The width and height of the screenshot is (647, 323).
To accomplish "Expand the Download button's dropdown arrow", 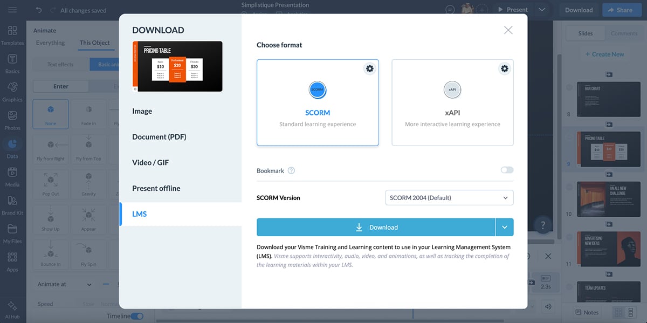I will pos(505,227).
